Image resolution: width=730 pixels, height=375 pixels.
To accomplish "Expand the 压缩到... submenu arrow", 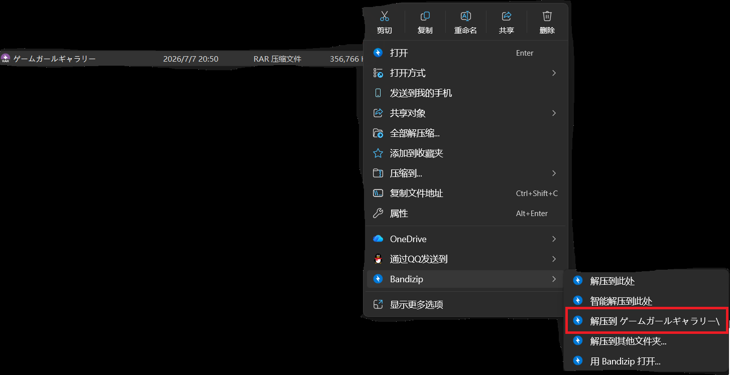I will 554,173.
